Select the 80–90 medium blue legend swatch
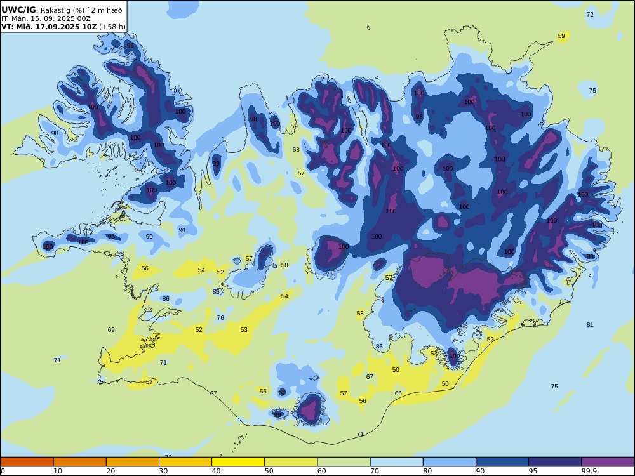The height and width of the screenshot is (476, 635). pyautogui.click(x=449, y=462)
